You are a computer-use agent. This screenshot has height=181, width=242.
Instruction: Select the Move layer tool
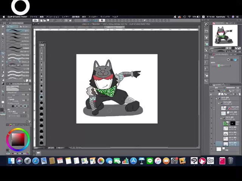coord(3,38)
